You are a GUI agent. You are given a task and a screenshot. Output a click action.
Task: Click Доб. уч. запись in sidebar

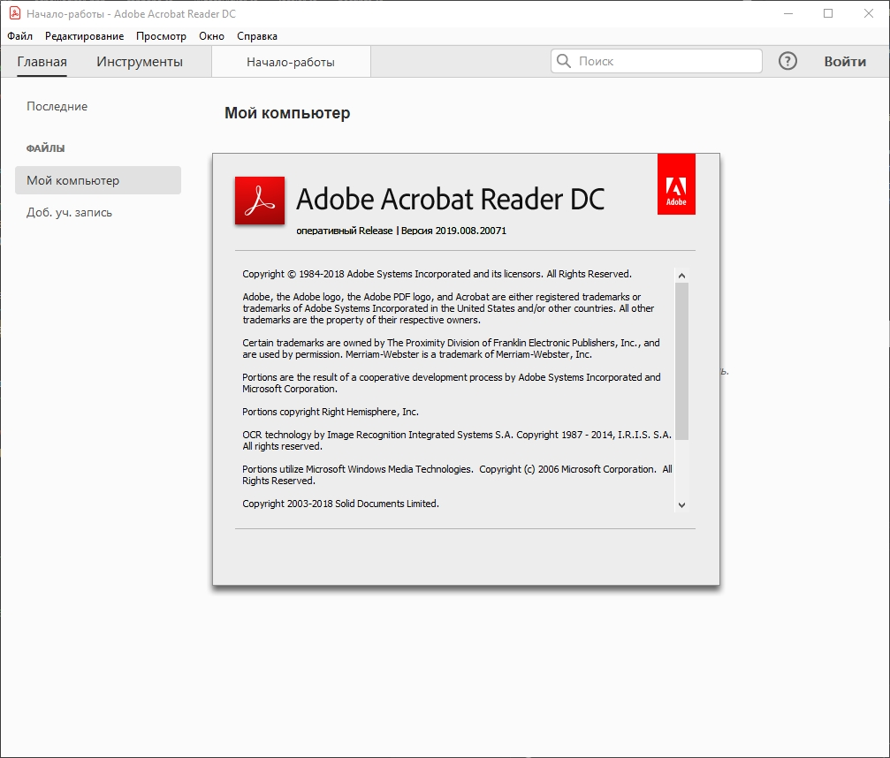click(69, 212)
